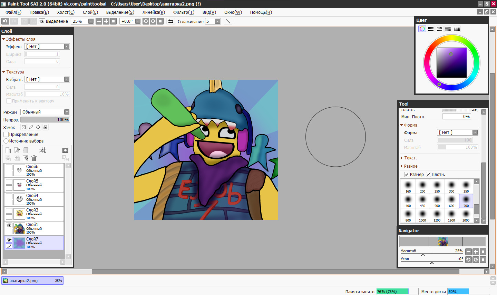Viewport: 497px width, 295px height.
Task: Create a new vector (pen) layer
Action: pos(17,150)
